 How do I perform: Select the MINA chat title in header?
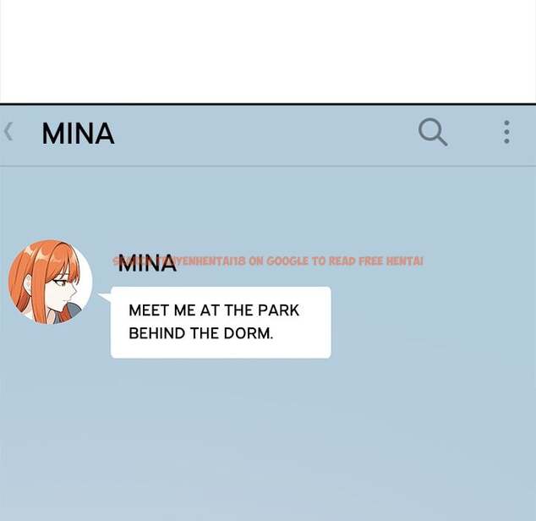pyautogui.click(x=78, y=134)
